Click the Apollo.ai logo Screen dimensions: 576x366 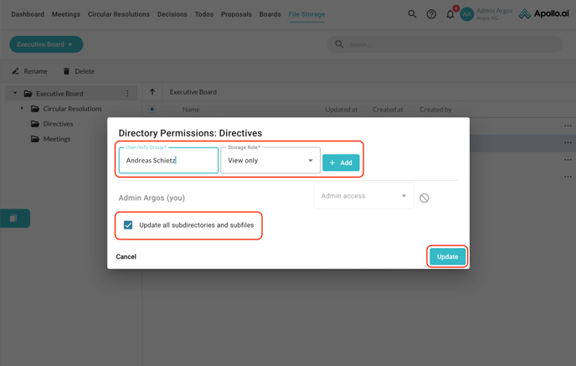tap(543, 14)
